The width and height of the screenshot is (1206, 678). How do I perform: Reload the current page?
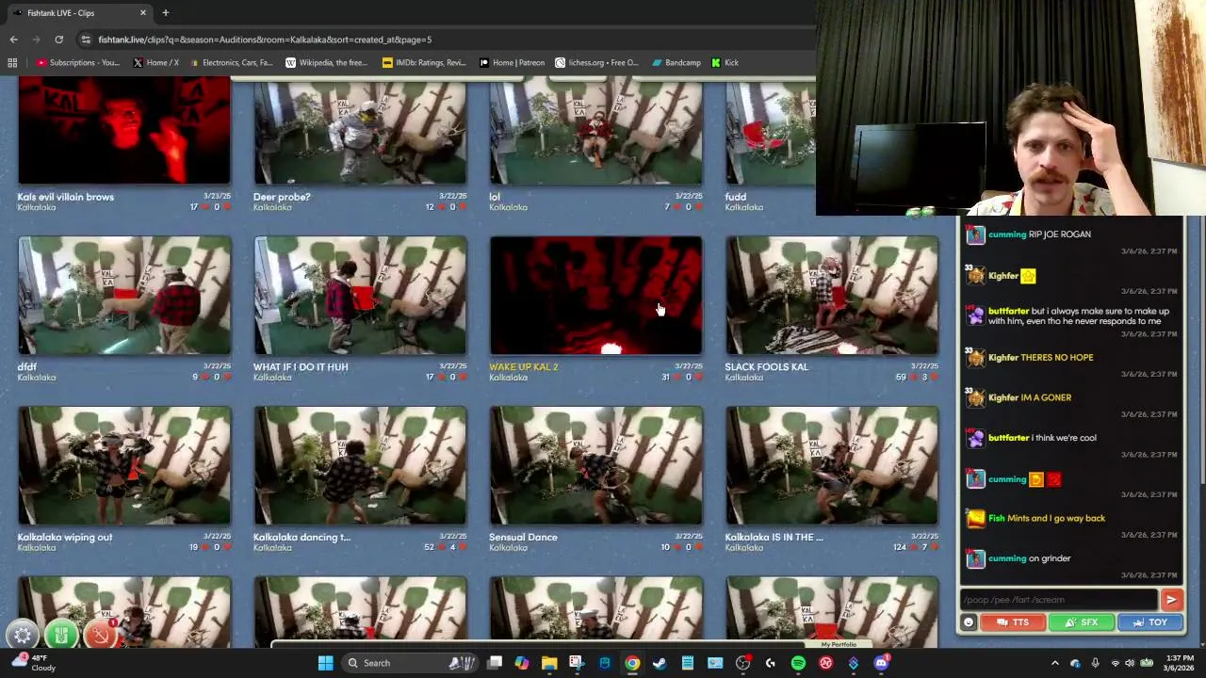(x=58, y=40)
